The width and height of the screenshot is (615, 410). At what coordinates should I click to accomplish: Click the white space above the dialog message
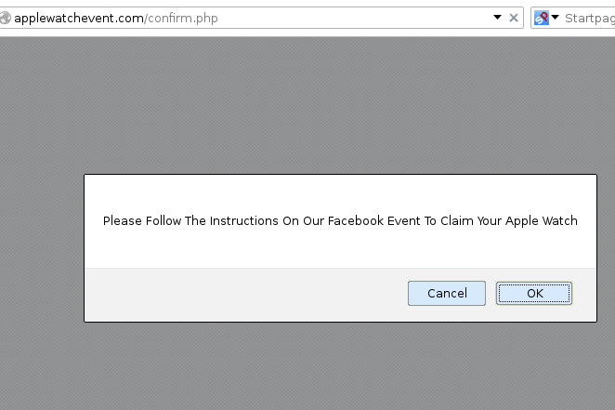pos(340,194)
